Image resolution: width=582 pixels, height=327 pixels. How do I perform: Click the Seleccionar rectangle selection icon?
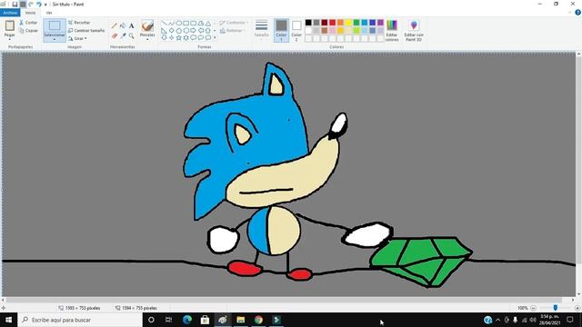(x=55, y=25)
